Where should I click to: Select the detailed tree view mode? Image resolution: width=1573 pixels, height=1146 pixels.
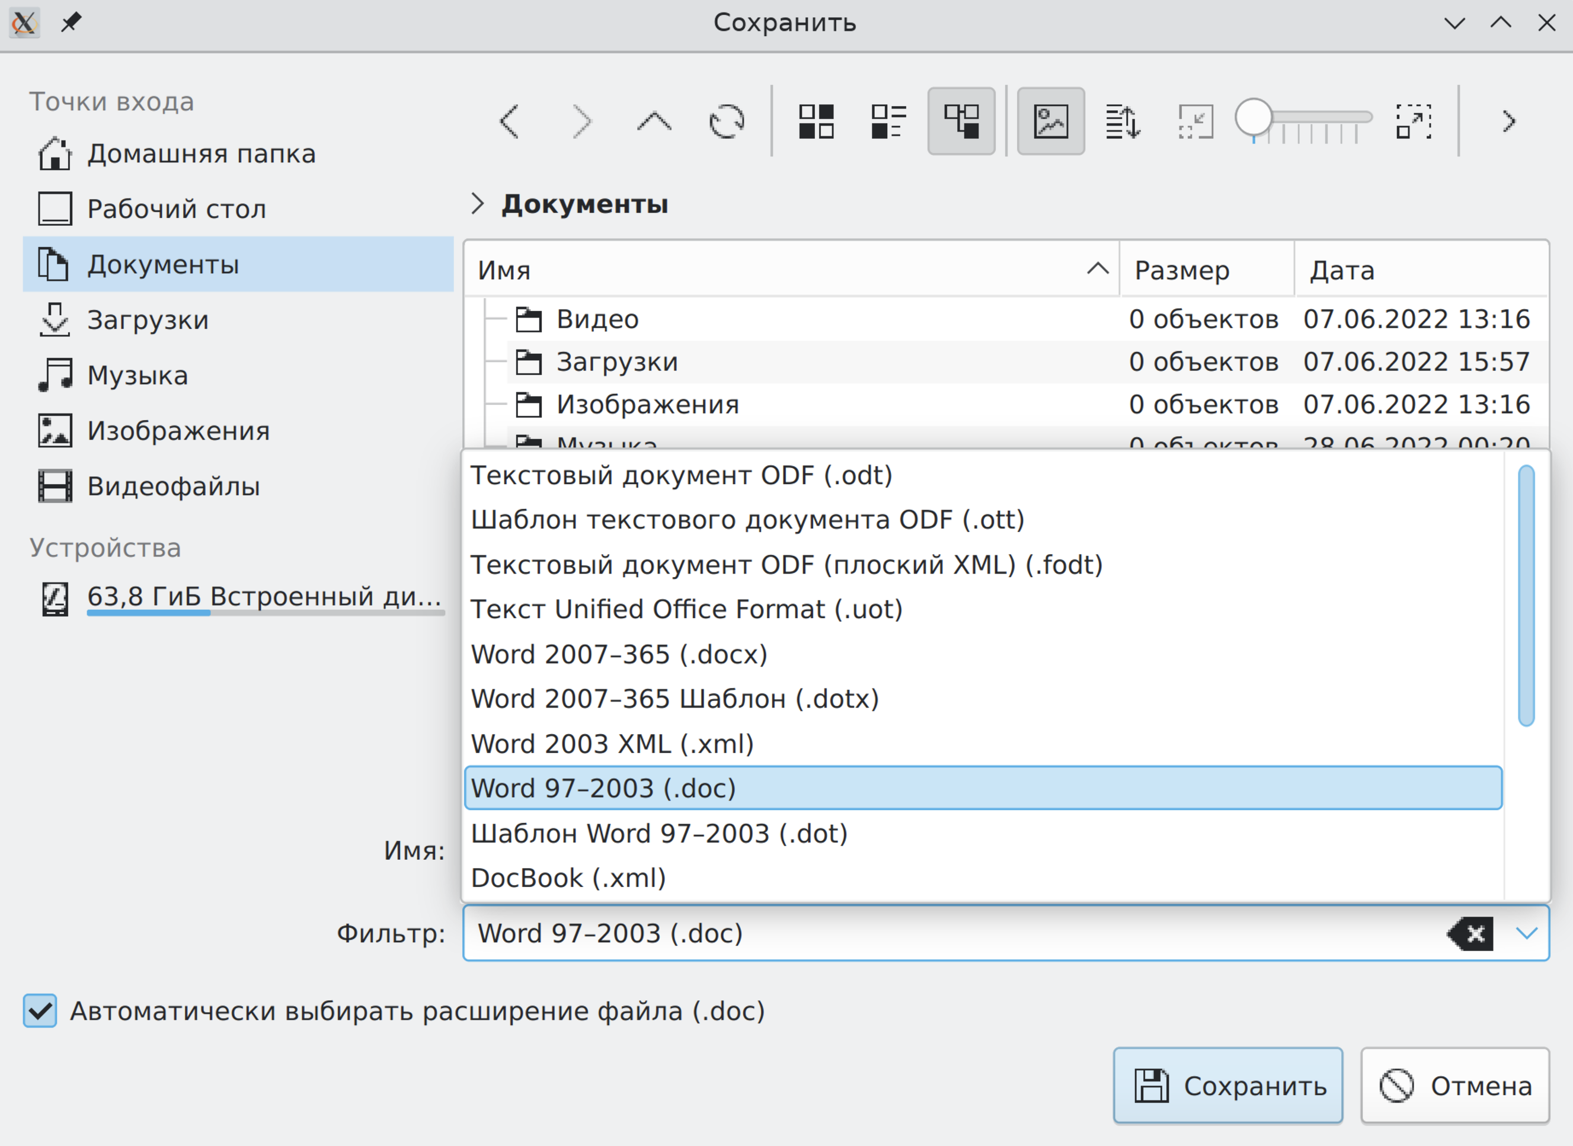pyautogui.click(x=961, y=121)
